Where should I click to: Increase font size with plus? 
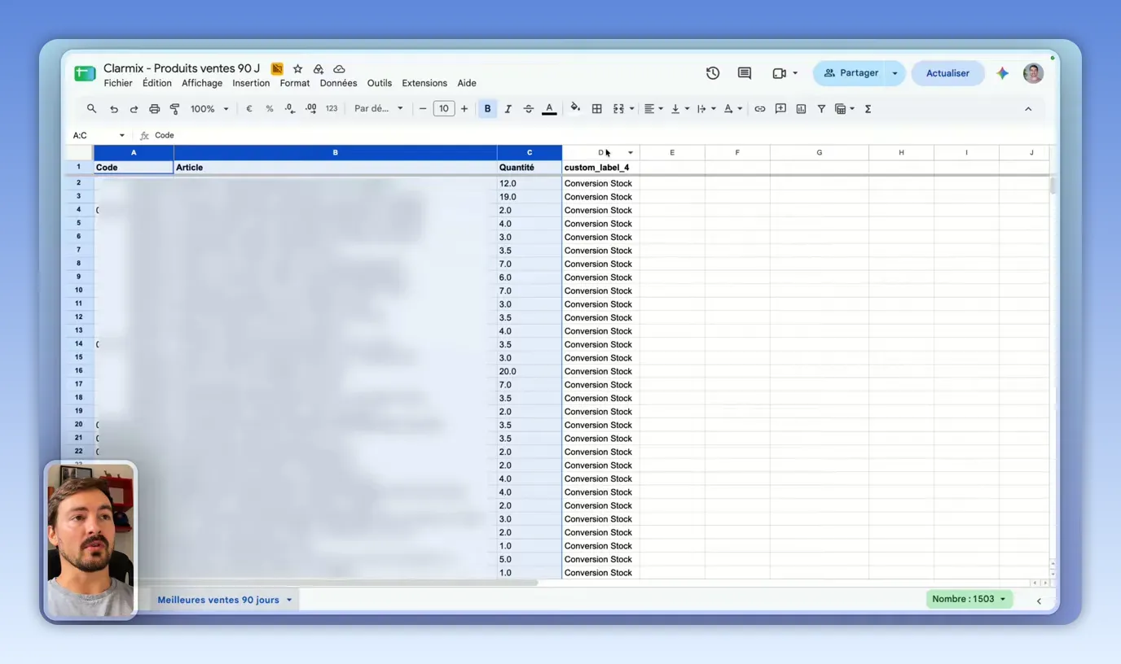(464, 109)
